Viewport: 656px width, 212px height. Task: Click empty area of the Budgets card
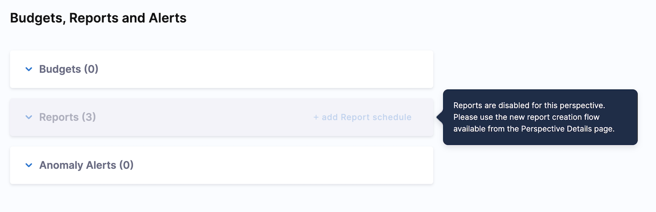(x=265, y=69)
